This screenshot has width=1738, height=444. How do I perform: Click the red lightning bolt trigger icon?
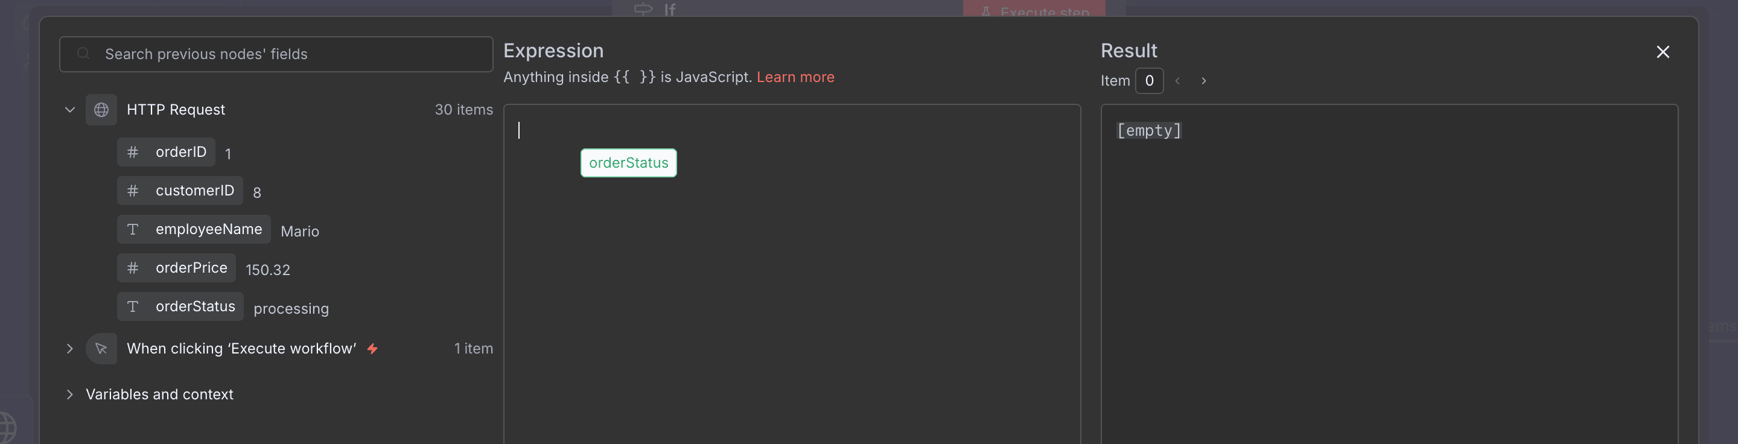point(372,348)
